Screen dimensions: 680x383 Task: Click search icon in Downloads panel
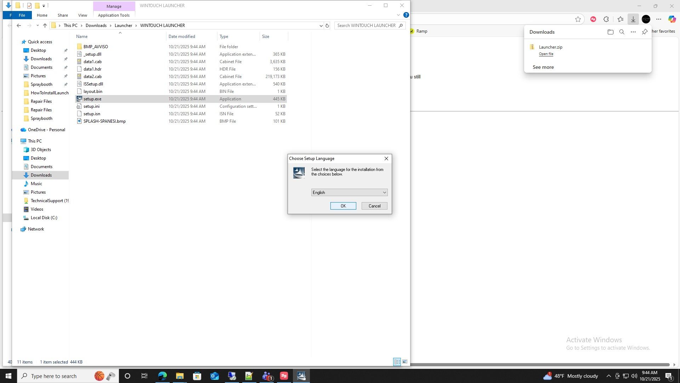pos(622,32)
